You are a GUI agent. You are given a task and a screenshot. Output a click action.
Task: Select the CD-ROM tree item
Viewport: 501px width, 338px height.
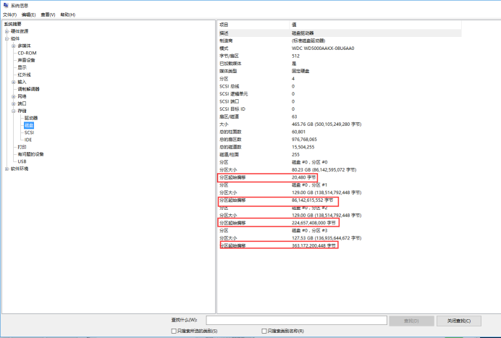(28, 53)
